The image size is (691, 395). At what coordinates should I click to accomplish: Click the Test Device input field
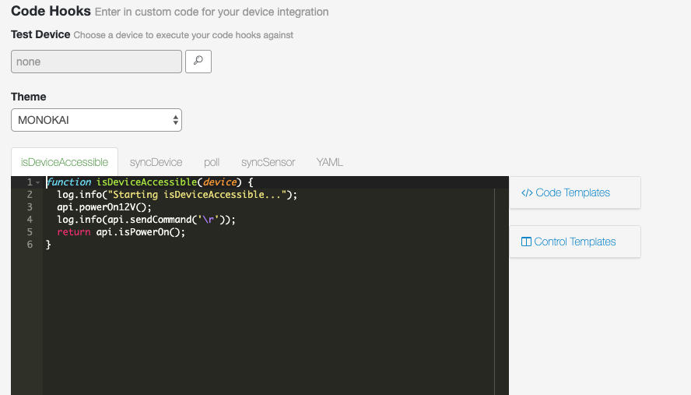pyautogui.click(x=96, y=62)
